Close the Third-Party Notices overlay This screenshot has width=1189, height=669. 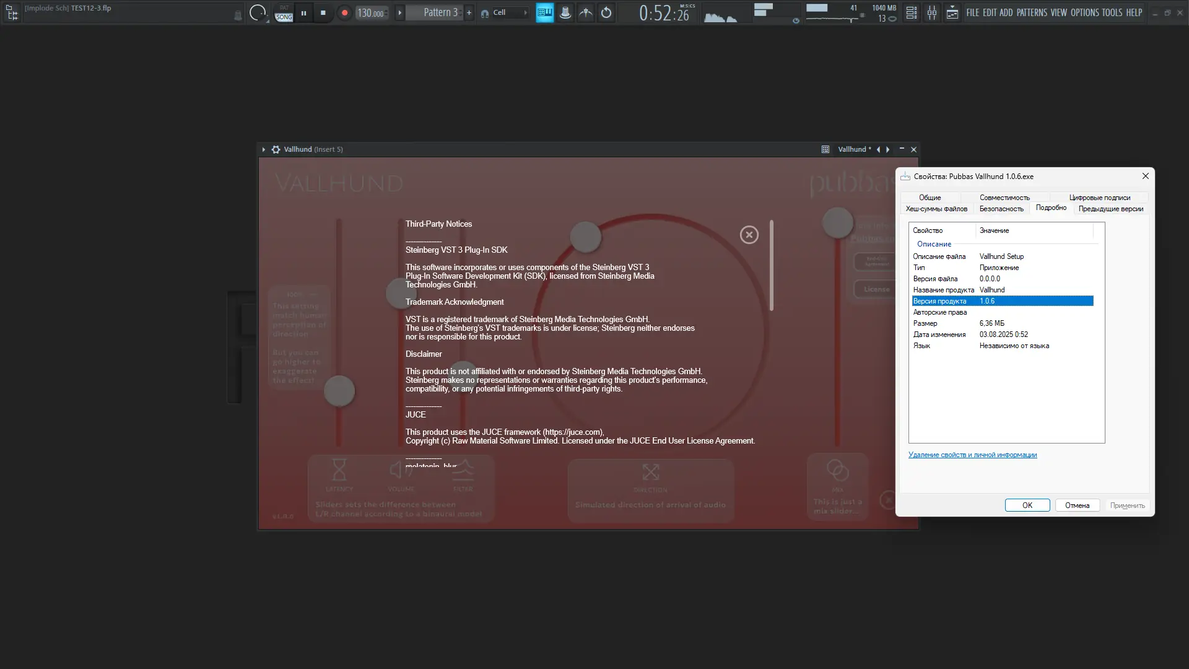(749, 235)
